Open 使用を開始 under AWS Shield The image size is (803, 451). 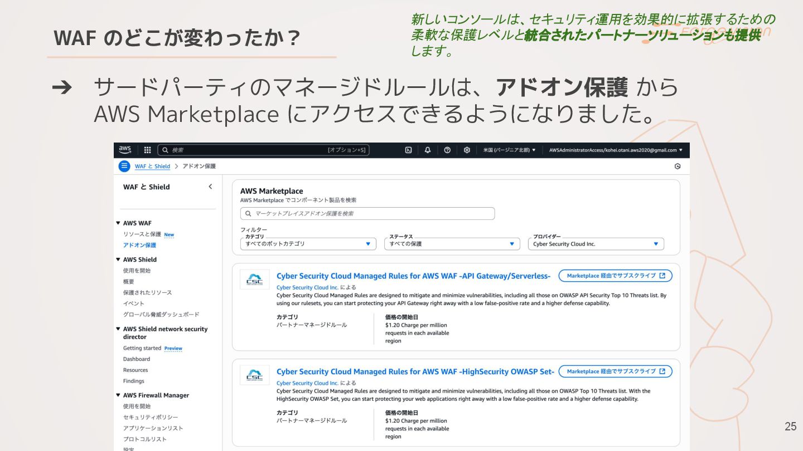(x=137, y=271)
